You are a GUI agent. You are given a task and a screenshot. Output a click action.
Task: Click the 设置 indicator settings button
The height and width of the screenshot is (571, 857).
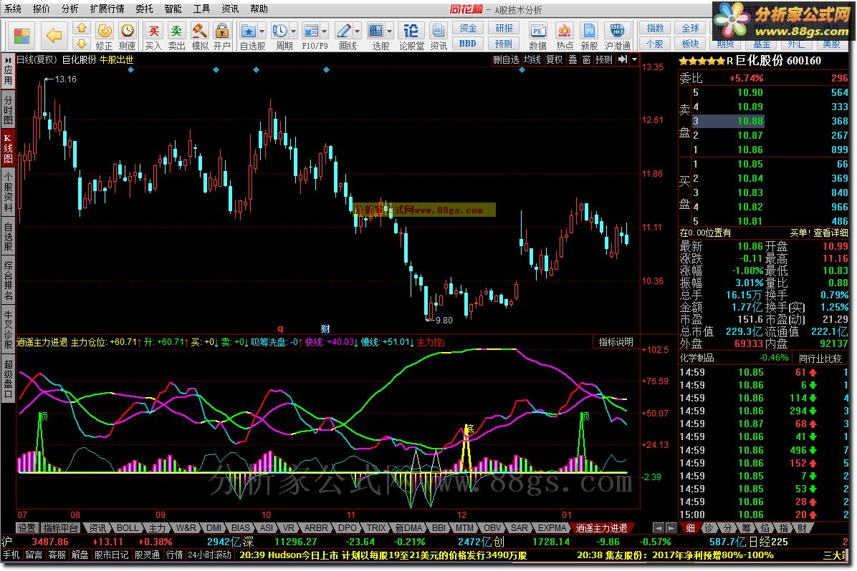click(27, 528)
